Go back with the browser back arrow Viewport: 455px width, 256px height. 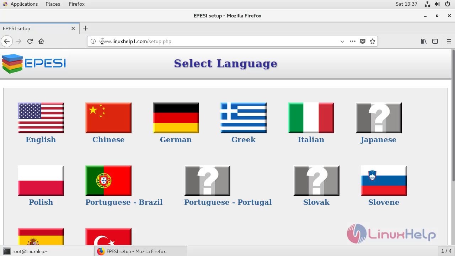pos(7,41)
